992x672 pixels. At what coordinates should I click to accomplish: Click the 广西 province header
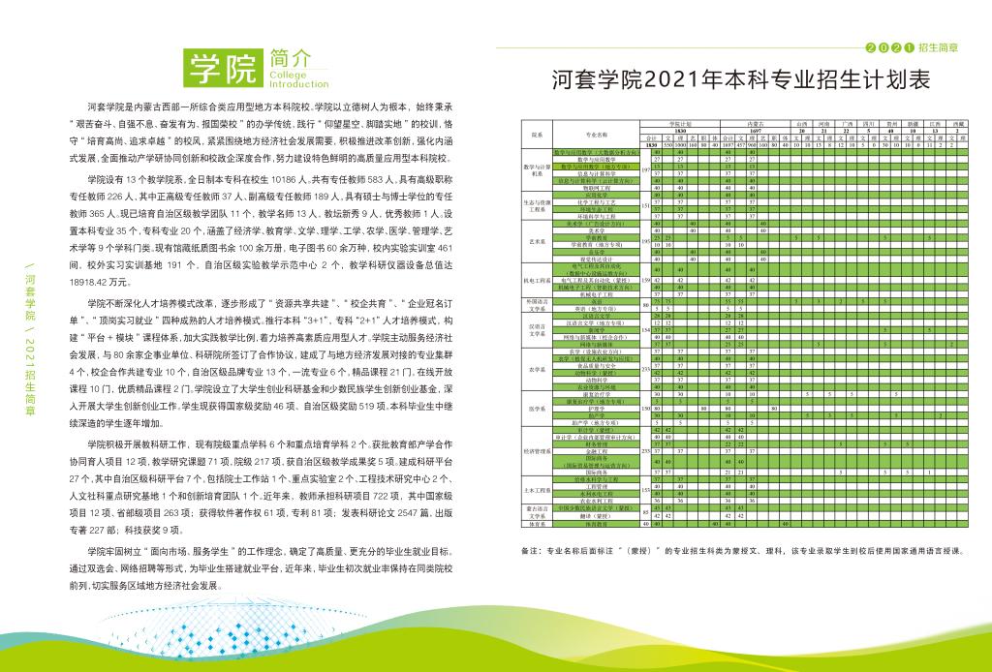(x=847, y=124)
